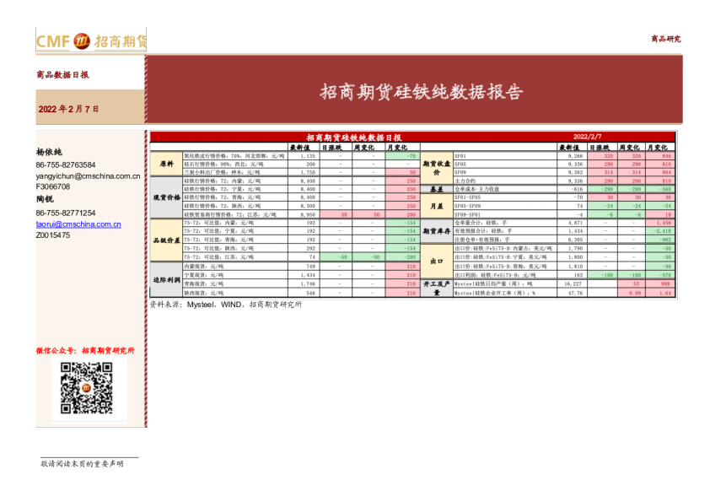Click the 2022/2/7 table date header
Image resolution: width=710 pixels, height=502 pixels.
coord(587,137)
